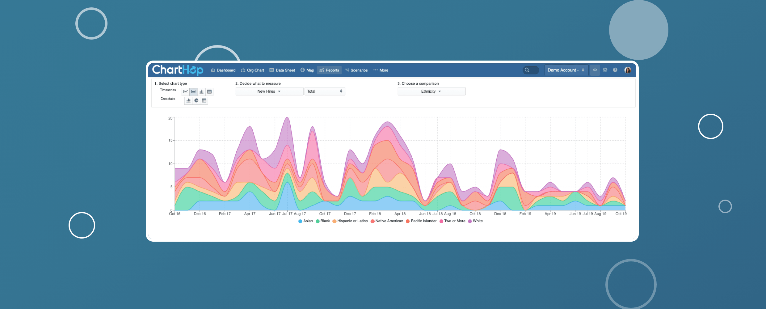
Task: Toggle the Asian series in chart legend
Action: (305, 221)
